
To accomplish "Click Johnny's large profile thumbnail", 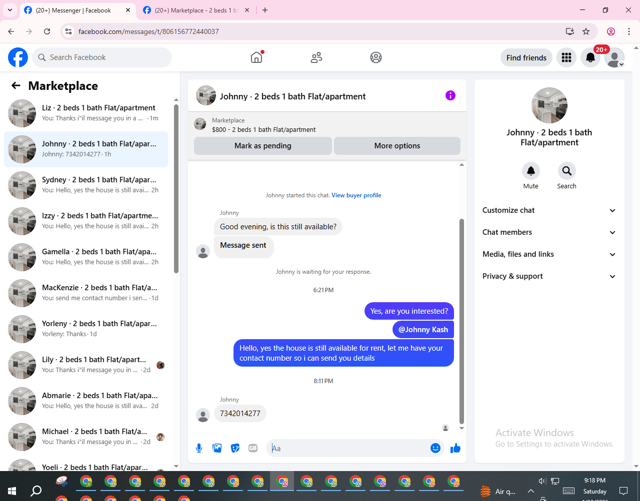I will pos(549,105).
